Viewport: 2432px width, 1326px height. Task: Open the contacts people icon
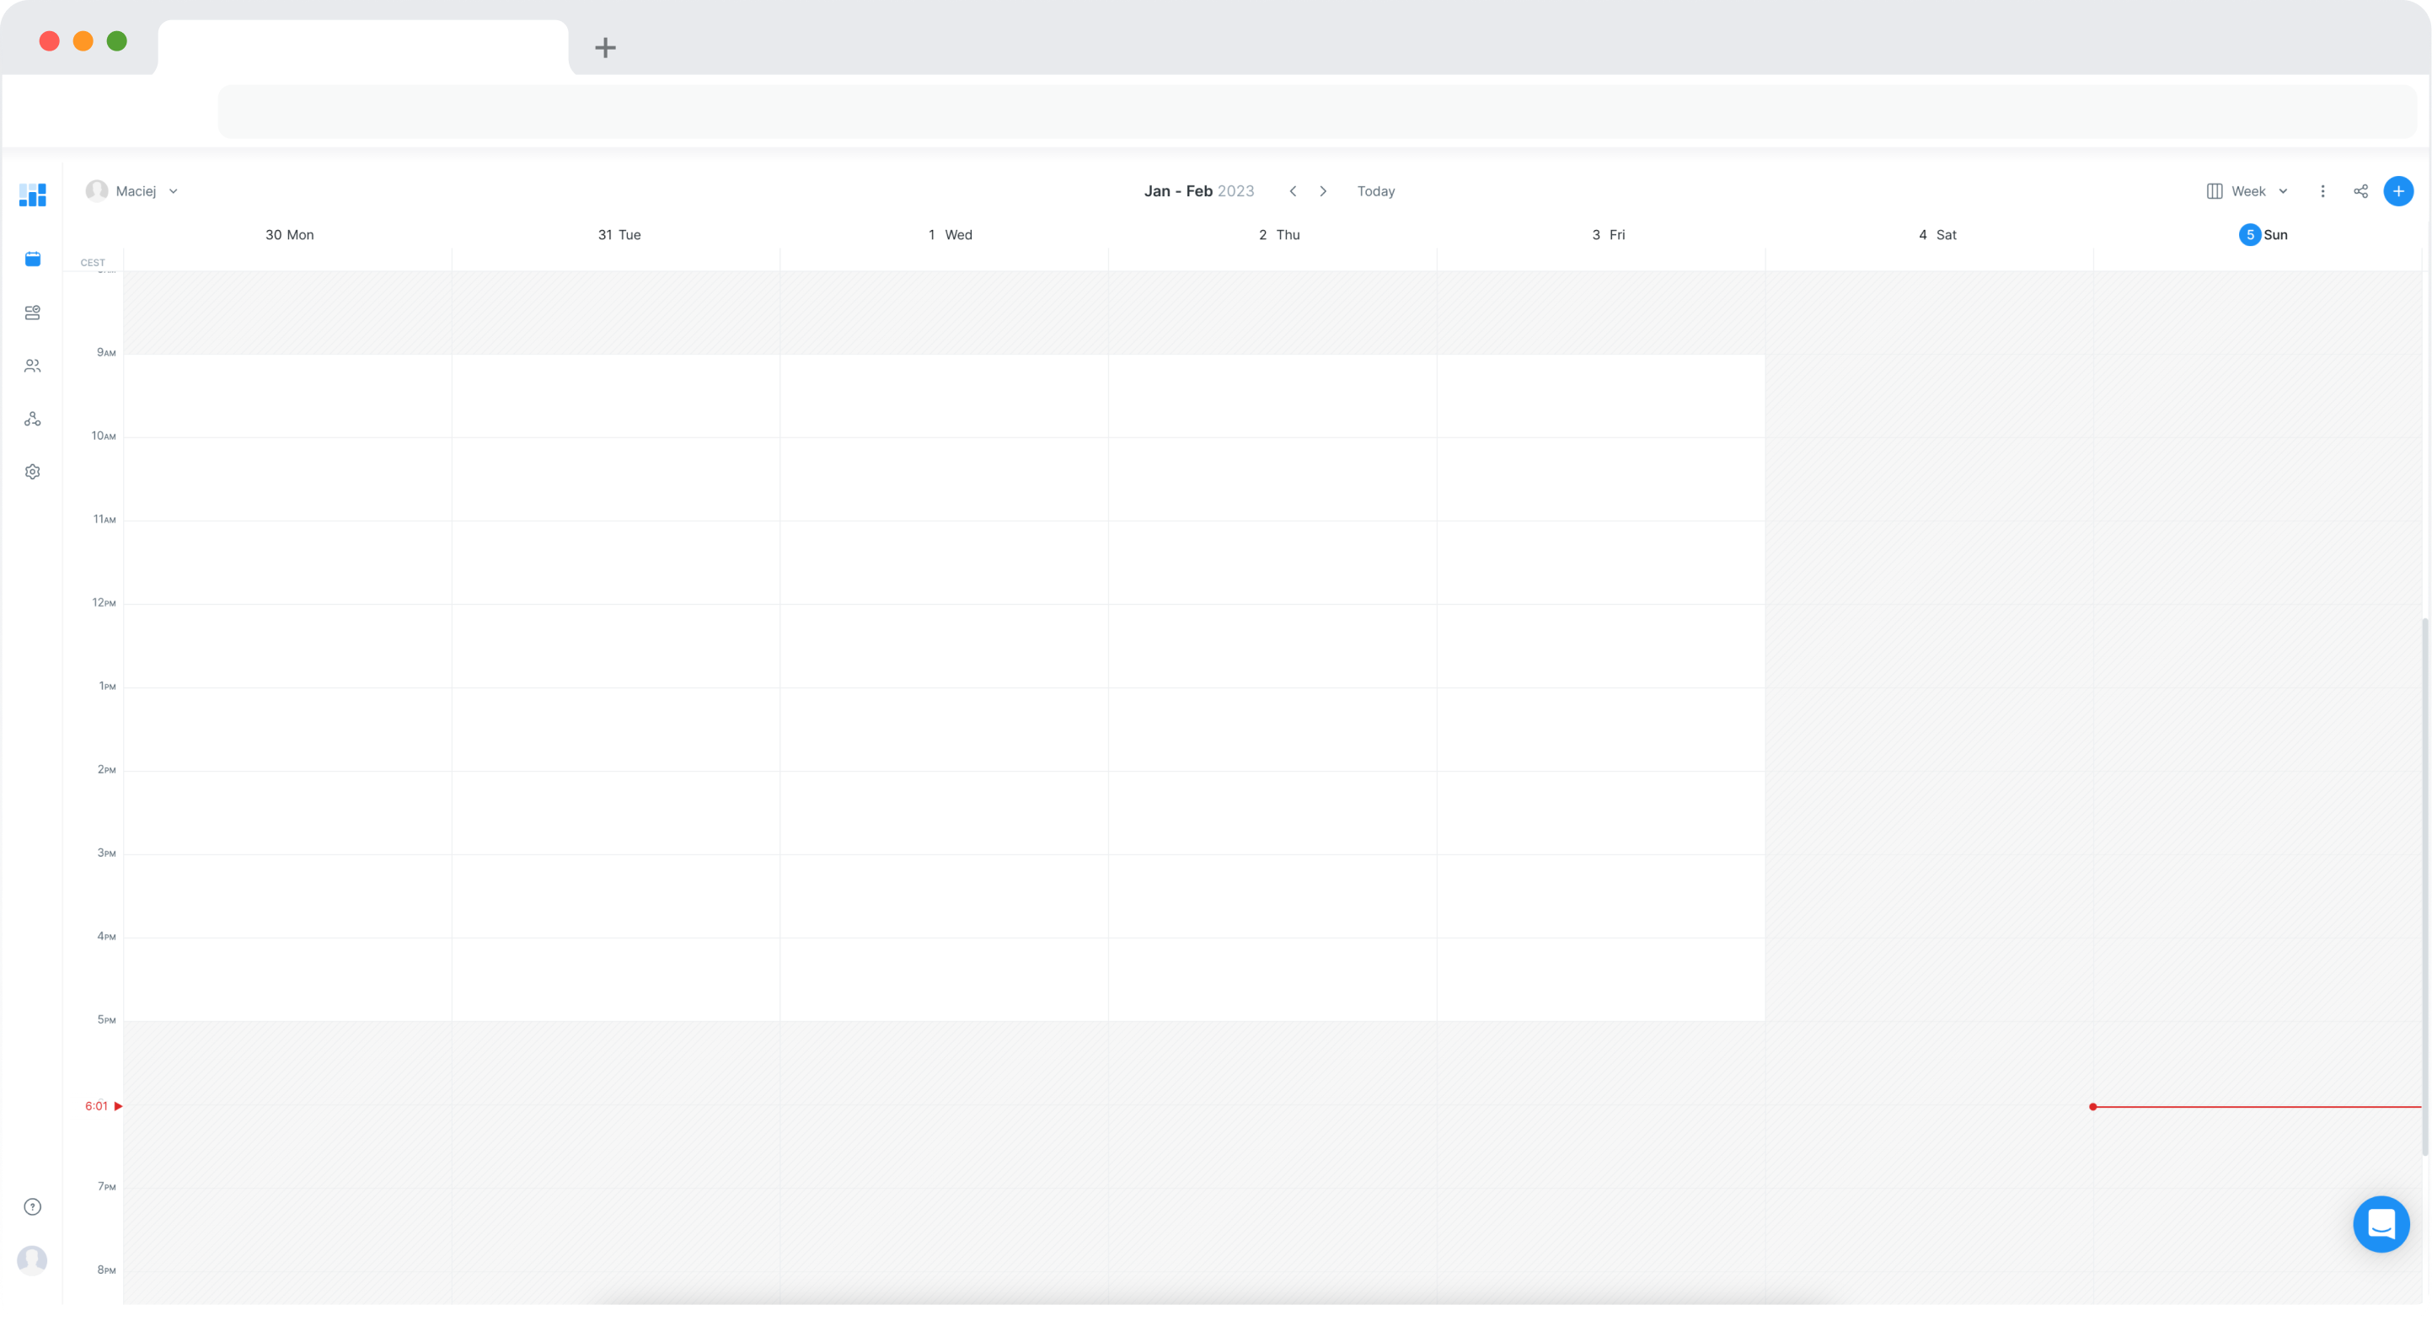32,366
